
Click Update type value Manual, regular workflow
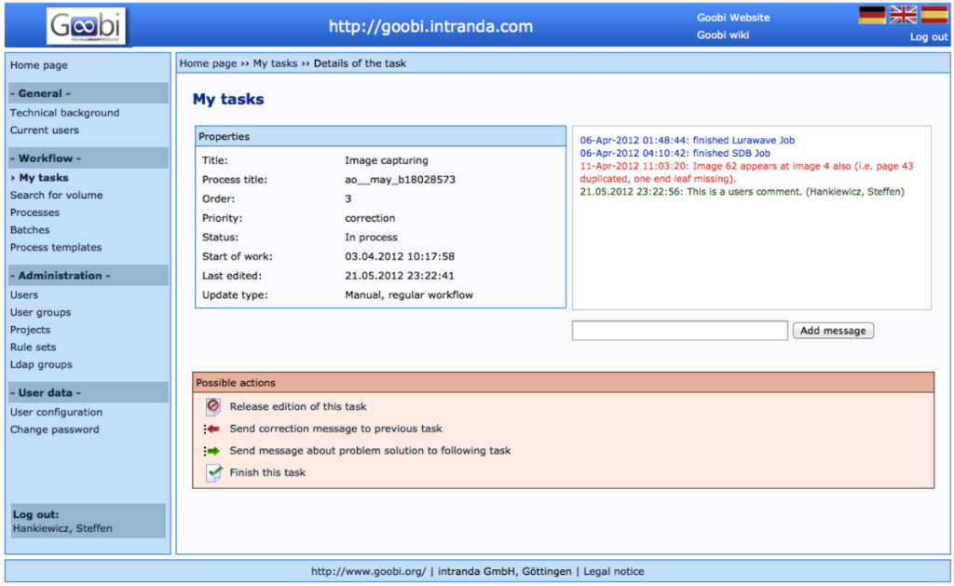pyautogui.click(x=409, y=295)
